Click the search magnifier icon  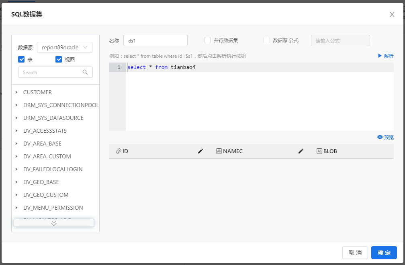(x=85, y=72)
